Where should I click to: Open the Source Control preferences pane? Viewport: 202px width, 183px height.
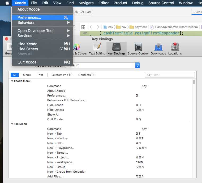coord(138,49)
